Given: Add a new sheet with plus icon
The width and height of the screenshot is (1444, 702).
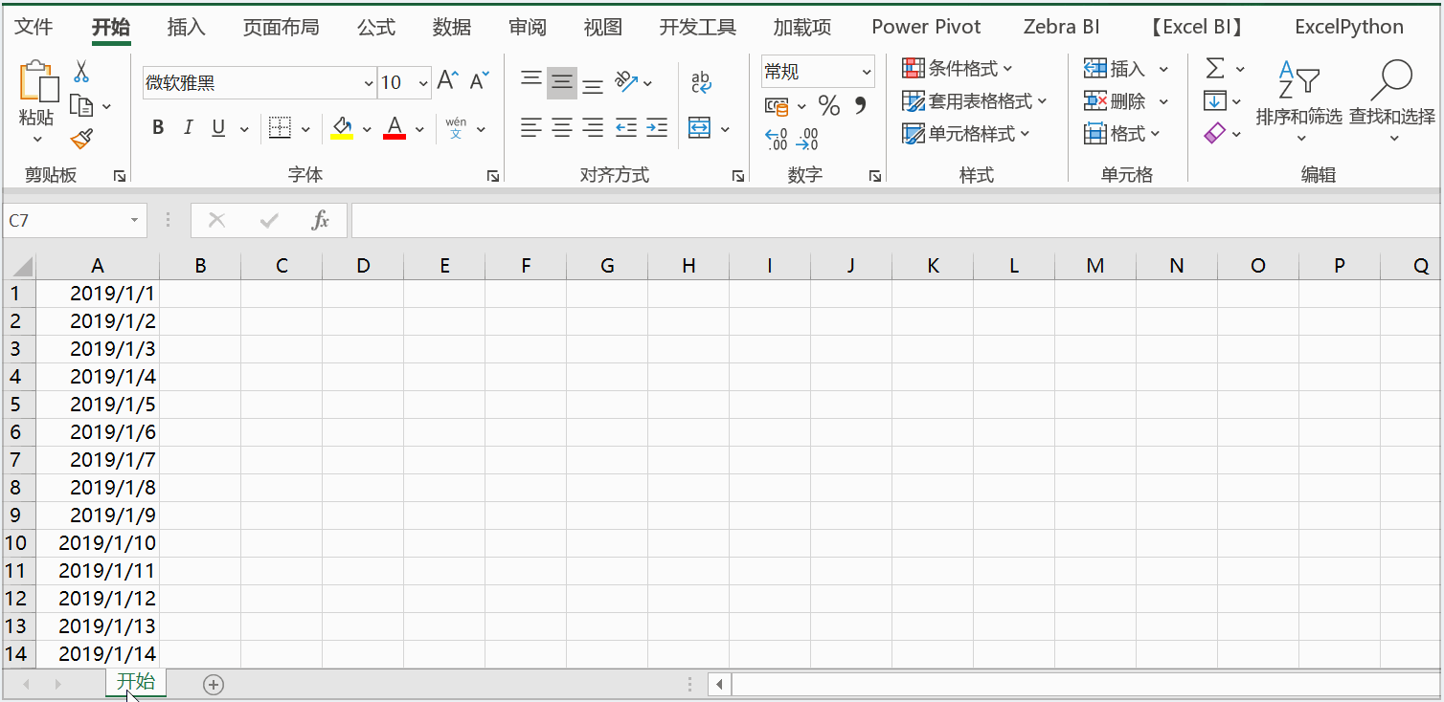Looking at the screenshot, I should [x=214, y=684].
